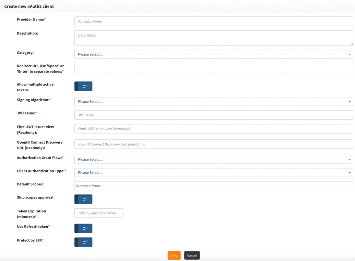Screen dimensions: 355x261
Task: Open the Signing Algorithm selector
Action: coord(213,101)
